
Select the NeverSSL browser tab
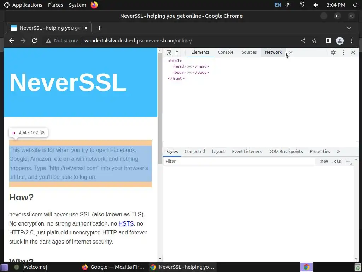coord(49,28)
